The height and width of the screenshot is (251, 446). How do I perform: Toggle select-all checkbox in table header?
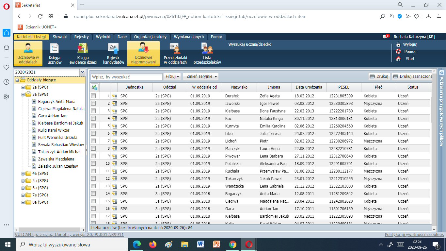pyautogui.click(x=94, y=87)
